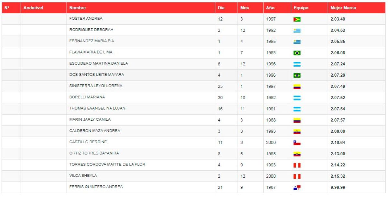Click the best mark 2.03.40
Screen dimensions: 388x197
pos(338,19)
